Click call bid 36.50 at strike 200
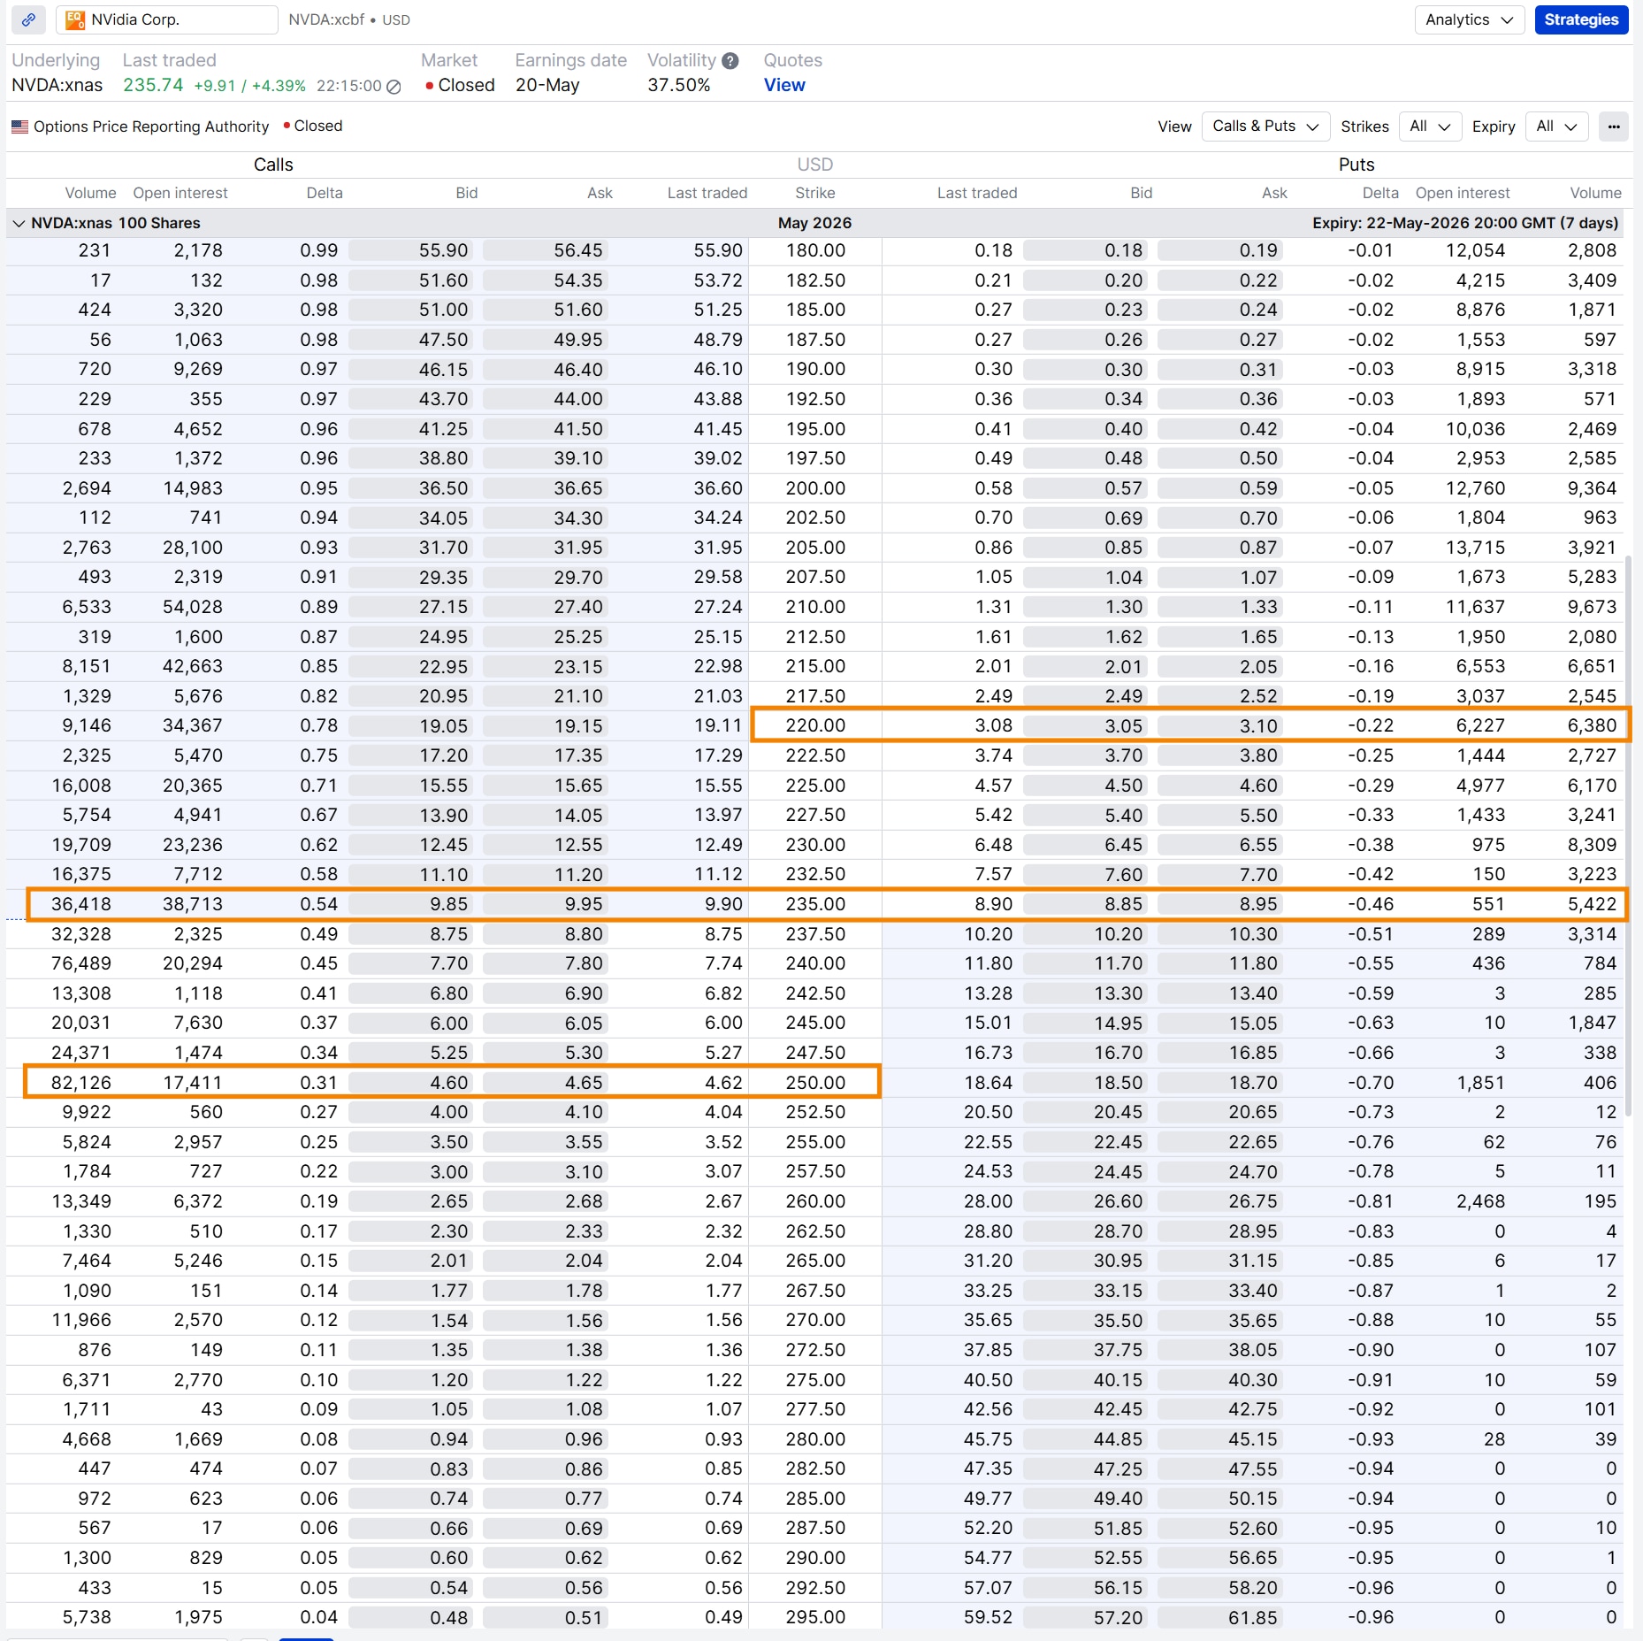 (x=410, y=488)
